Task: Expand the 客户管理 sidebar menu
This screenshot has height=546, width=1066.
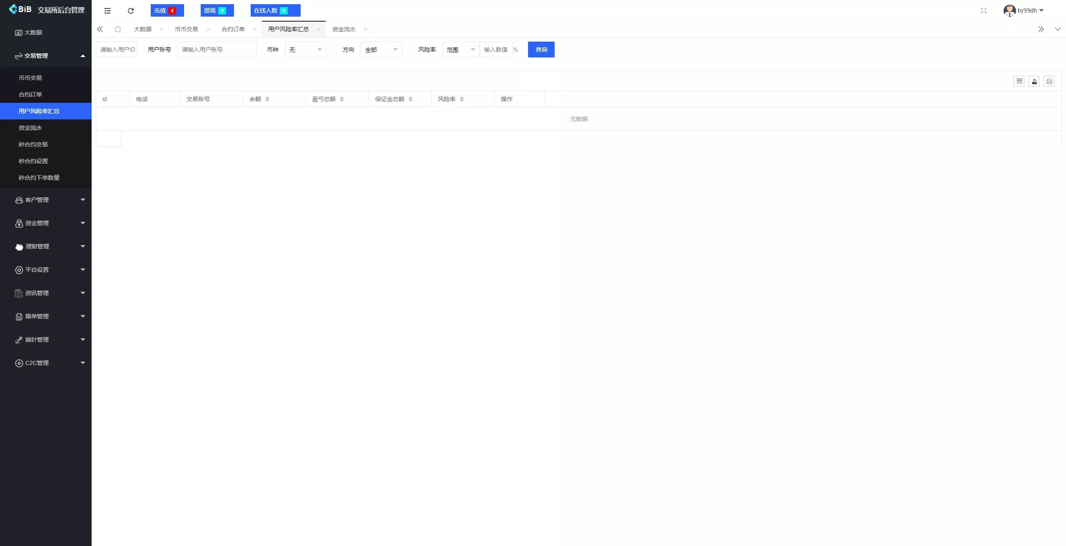Action: (45, 200)
